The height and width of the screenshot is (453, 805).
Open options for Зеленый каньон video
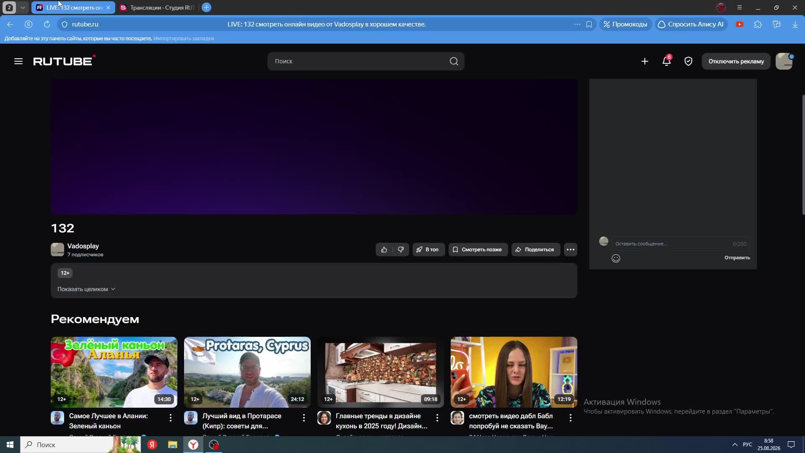pos(170,418)
